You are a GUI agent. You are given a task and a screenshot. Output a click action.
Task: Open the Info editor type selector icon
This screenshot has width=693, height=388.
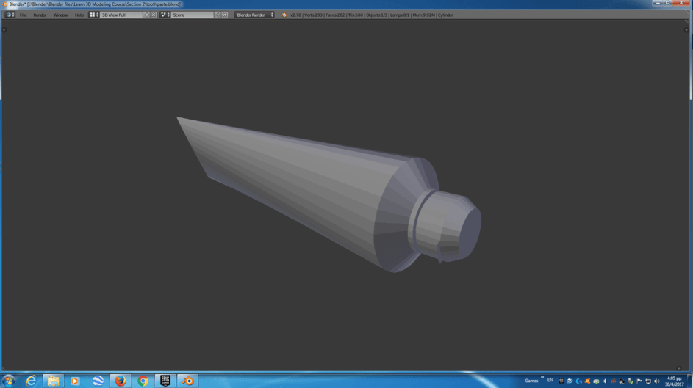pyautogui.click(x=10, y=15)
